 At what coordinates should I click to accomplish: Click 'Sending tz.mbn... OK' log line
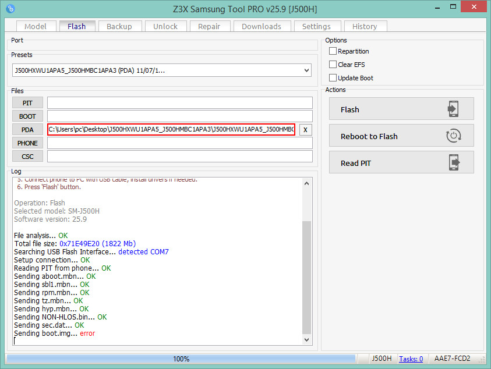point(48,300)
